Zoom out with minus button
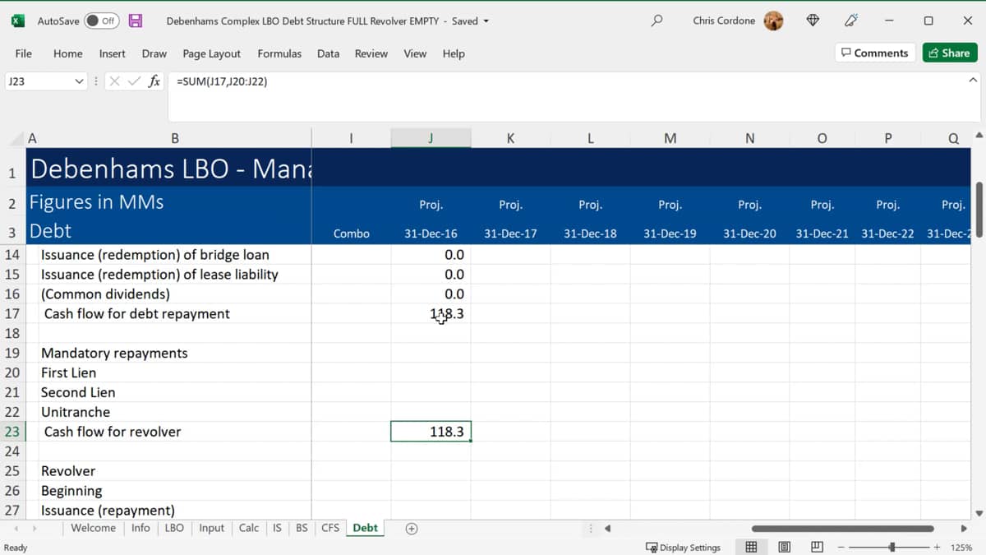The width and height of the screenshot is (986, 555). (x=841, y=548)
